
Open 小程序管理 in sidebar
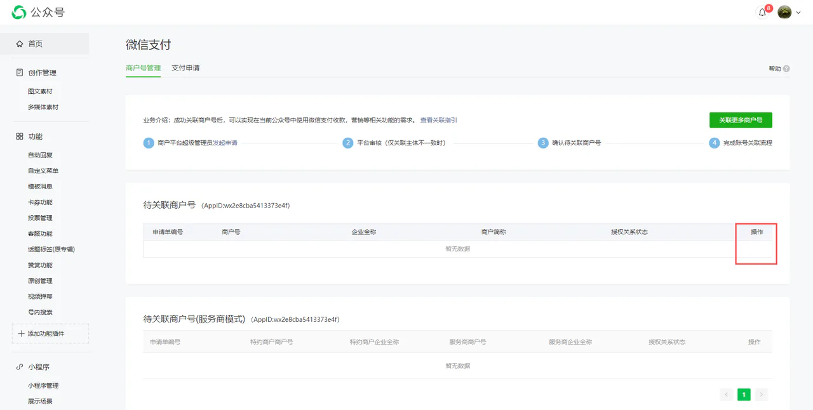(43, 386)
